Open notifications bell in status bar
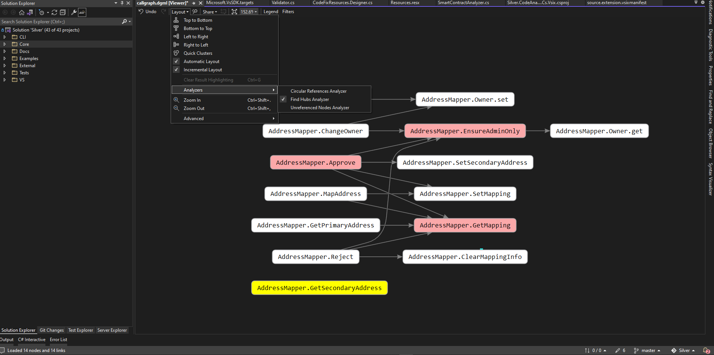Image resolution: width=714 pixels, height=355 pixels. pos(706,350)
